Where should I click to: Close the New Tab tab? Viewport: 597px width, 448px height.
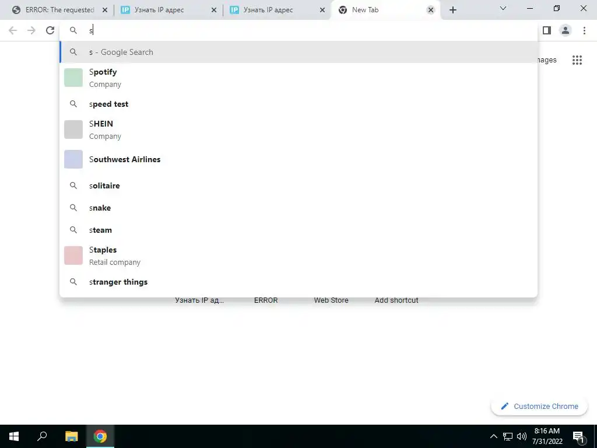coord(431,10)
